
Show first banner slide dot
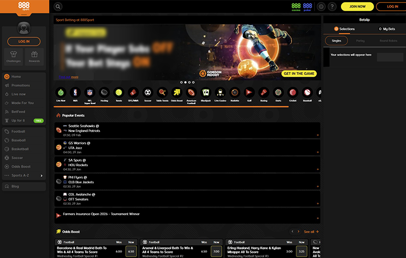click(181, 82)
